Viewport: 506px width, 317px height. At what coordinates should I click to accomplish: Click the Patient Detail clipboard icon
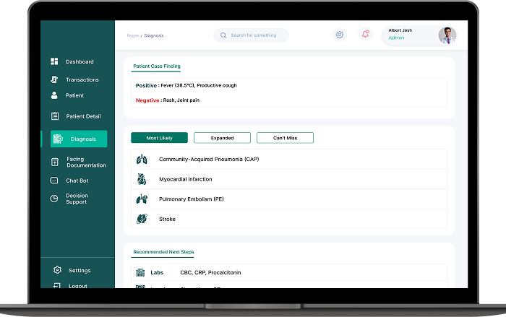[x=55, y=116]
